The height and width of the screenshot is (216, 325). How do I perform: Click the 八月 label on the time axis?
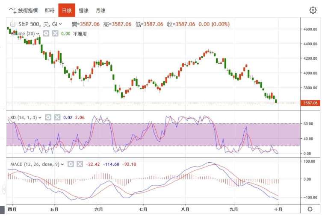185,209
